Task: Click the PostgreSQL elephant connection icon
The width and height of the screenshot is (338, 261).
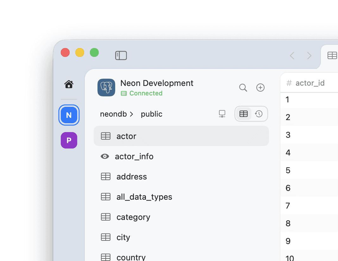Action: tap(106, 88)
